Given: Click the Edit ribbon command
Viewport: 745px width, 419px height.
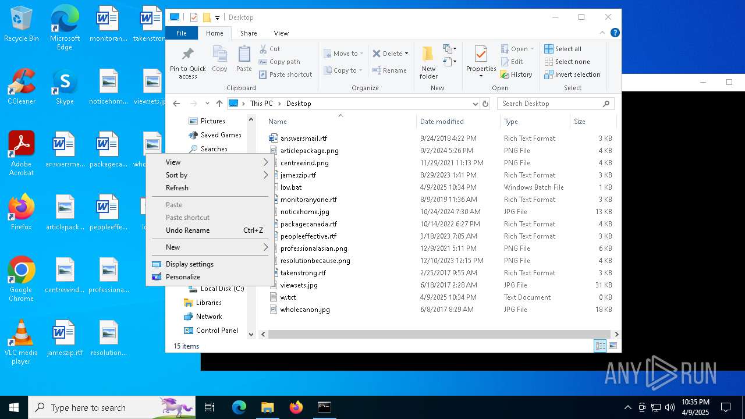Looking at the screenshot, I should point(512,62).
